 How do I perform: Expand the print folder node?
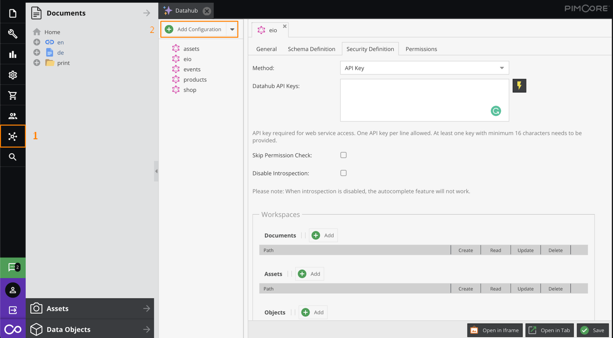point(37,63)
